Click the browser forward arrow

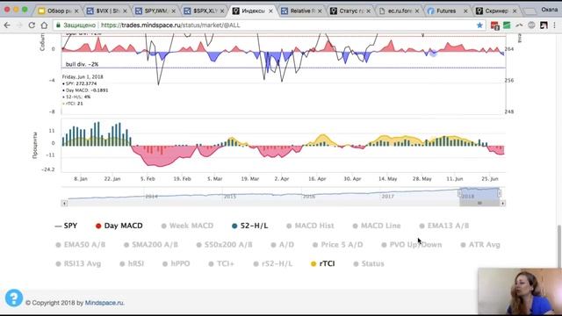pos(19,25)
